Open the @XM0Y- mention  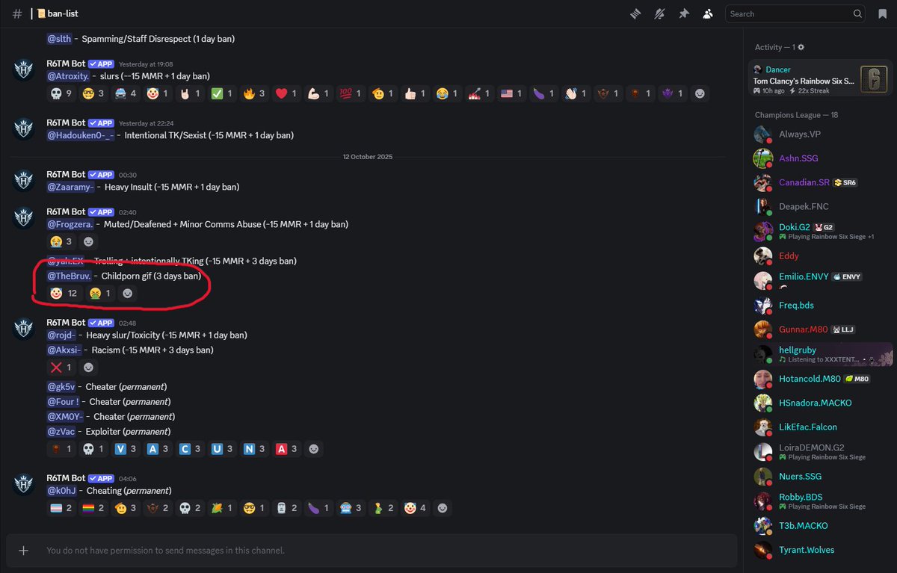point(66,416)
